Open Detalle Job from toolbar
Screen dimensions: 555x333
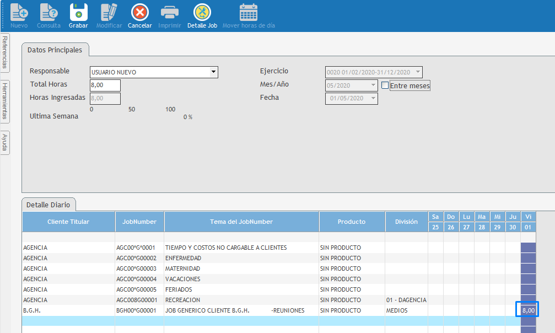pyautogui.click(x=202, y=13)
